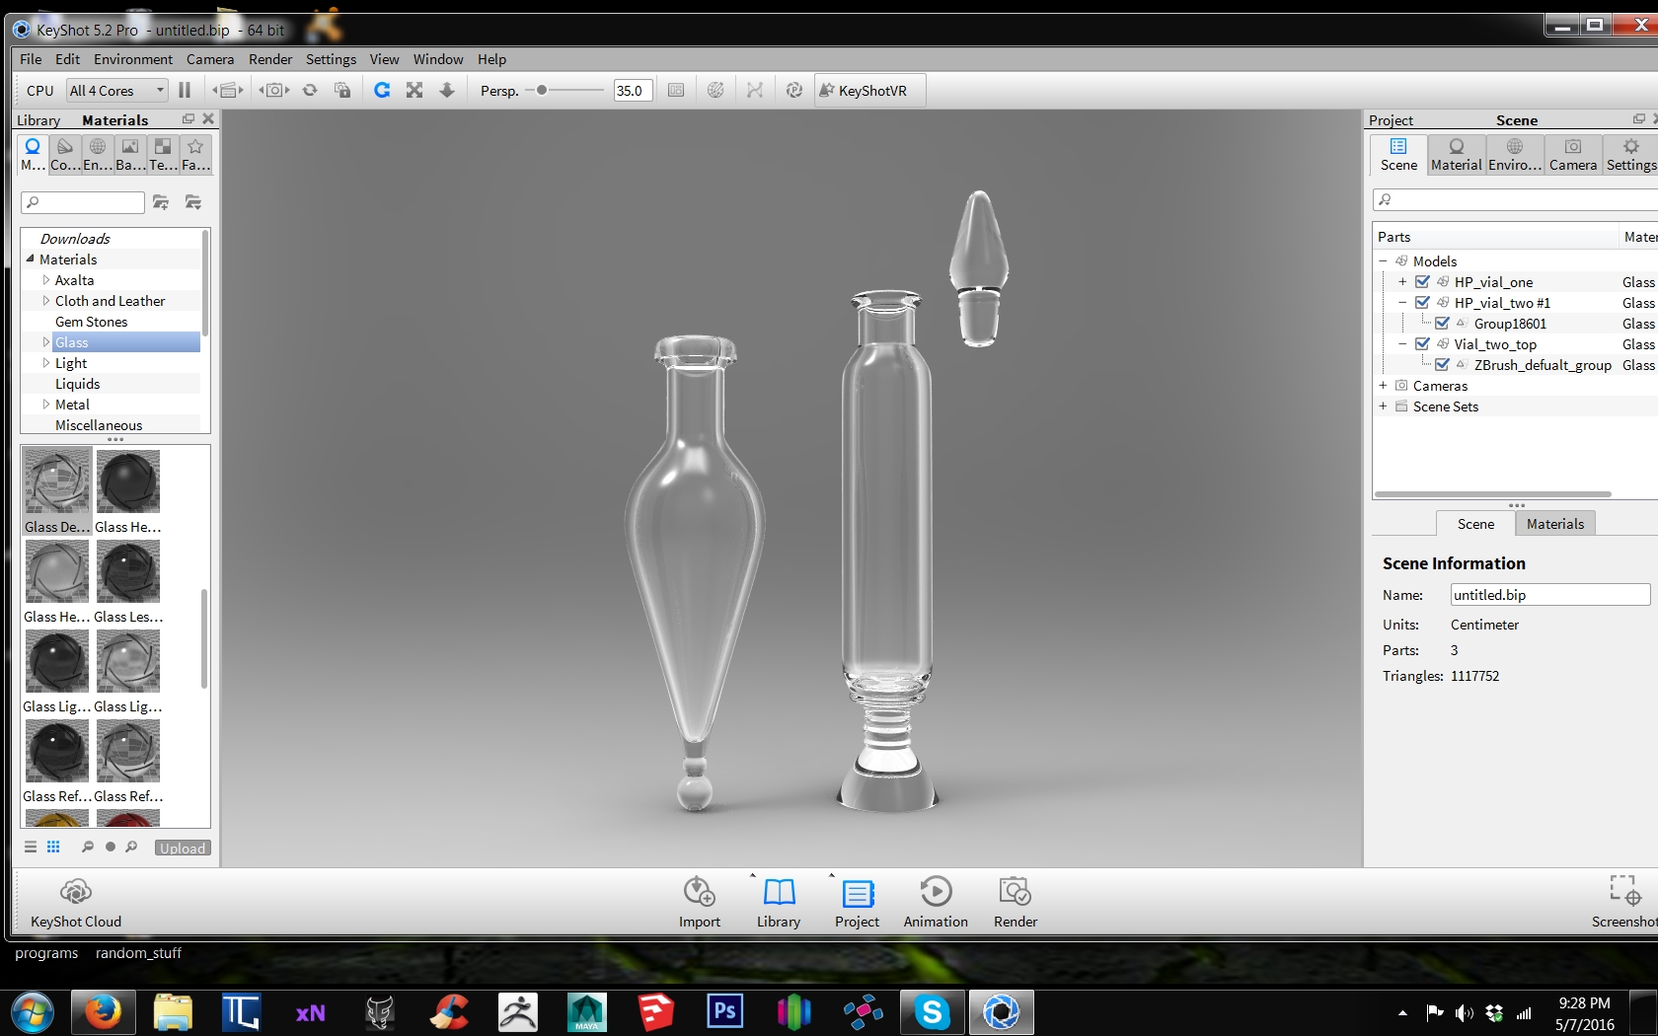The width and height of the screenshot is (1658, 1036).
Task: Toggle the Group18601 part checkbox
Action: point(1442,324)
